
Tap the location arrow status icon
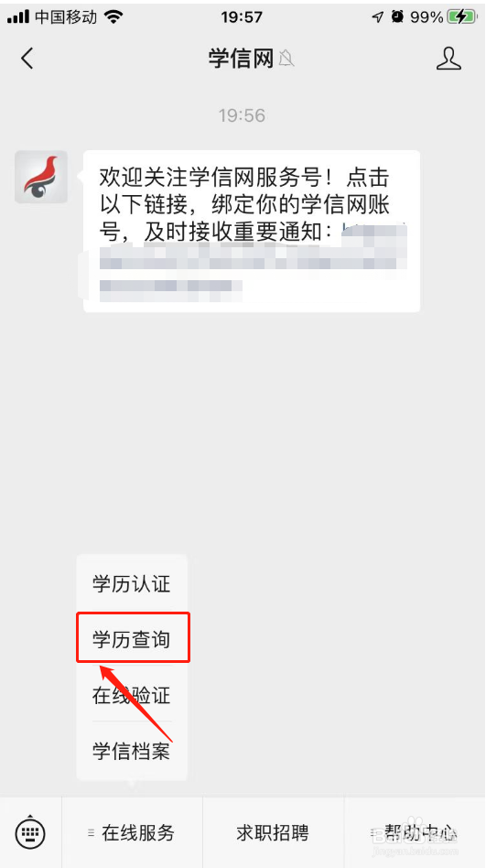(377, 17)
